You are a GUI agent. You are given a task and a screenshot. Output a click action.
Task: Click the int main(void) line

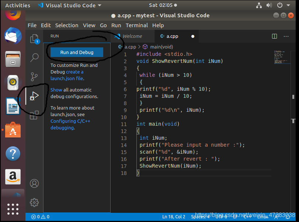(x=158, y=124)
